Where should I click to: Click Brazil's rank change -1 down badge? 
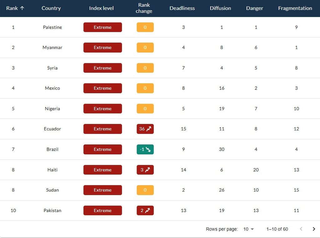click(x=145, y=149)
